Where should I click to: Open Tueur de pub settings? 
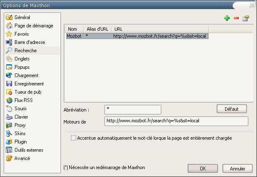pos(28,92)
